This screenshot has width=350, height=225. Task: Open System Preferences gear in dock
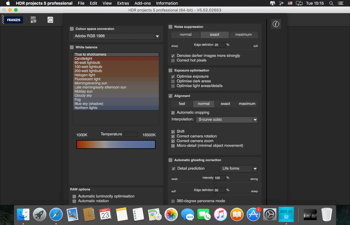point(270,214)
